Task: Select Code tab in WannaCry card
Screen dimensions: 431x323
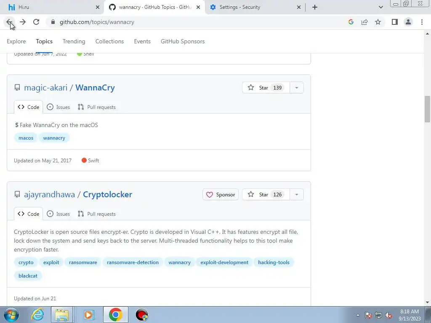Action: click(28, 107)
